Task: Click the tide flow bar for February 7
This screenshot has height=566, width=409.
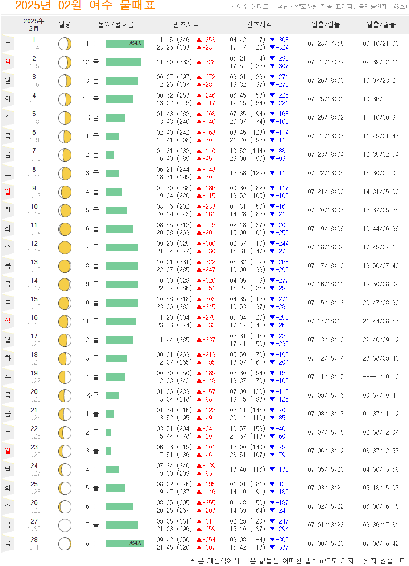Action: 110,155
